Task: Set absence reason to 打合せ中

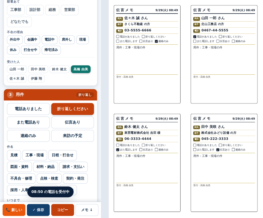Action: (x=31, y=50)
